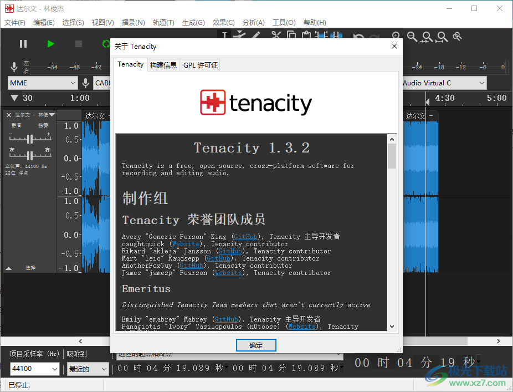Open the 生成(G) menu

click(193, 23)
